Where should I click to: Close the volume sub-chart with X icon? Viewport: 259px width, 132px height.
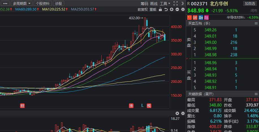coord(177,113)
